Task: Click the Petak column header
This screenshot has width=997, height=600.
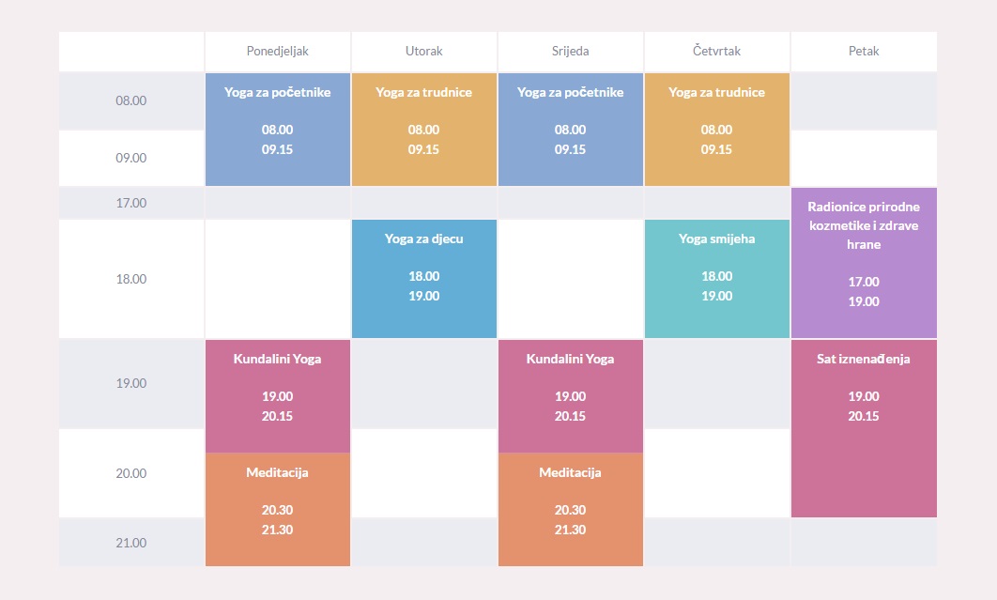Action: (864, 52)
